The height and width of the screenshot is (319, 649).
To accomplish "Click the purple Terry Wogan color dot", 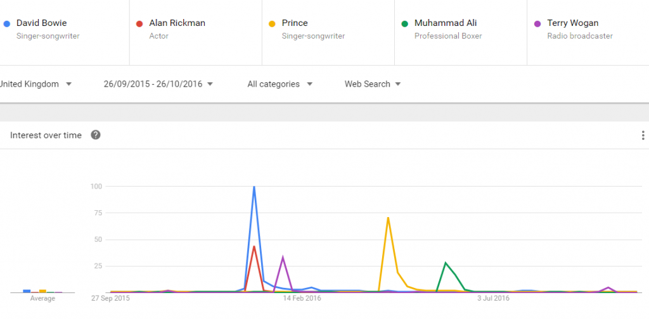I will 537,23.
